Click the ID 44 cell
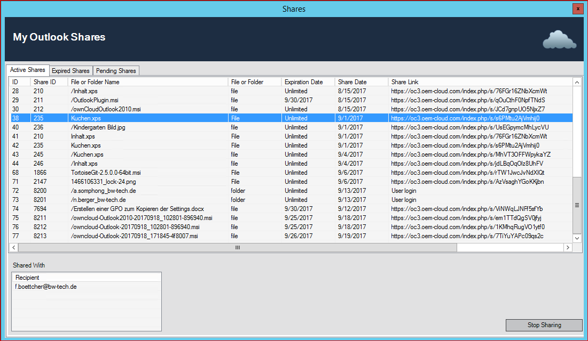Screen dimensions: 588x341 (15, 164)
